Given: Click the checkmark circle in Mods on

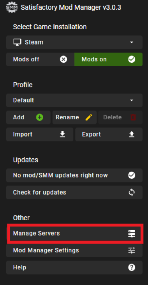Looking at the screenshot, I should [132, 59].
